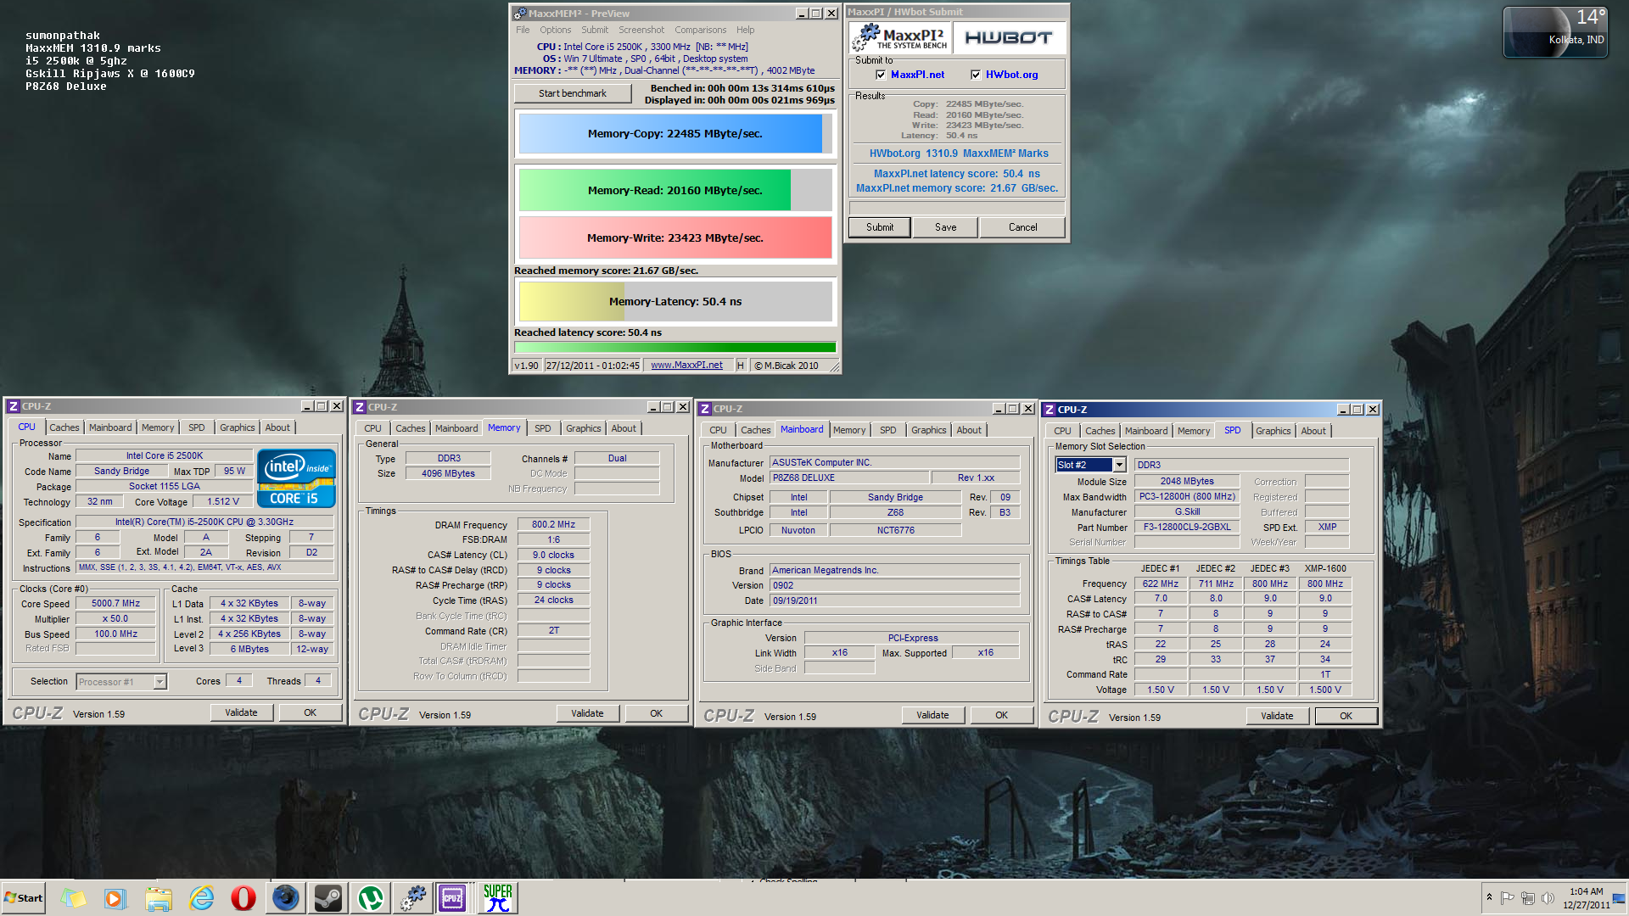Launch Opera browser from the taskbar
Viewport: 1629px width, 916px height.
coord(244,898)
